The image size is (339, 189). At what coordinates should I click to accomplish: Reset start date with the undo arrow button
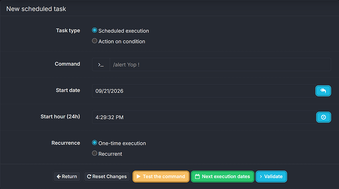coord(323,91)
